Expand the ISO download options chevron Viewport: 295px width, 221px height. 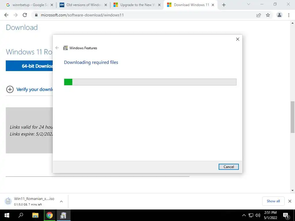click(x=61, y=201)
